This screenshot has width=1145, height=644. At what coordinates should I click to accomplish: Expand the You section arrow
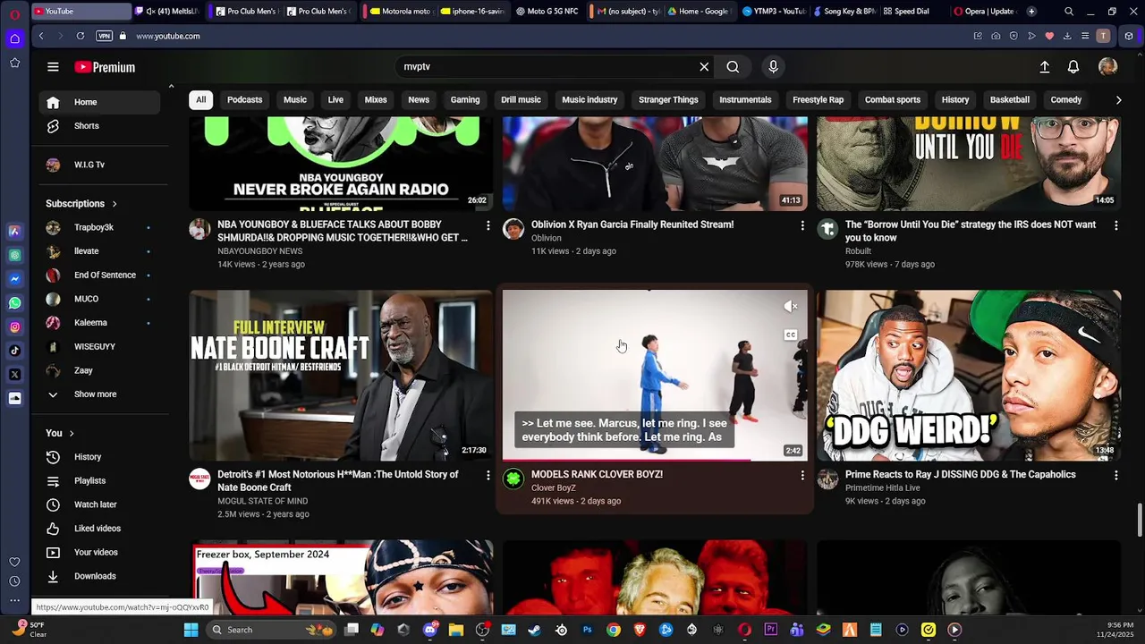tap(72, 434)
